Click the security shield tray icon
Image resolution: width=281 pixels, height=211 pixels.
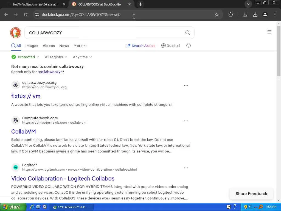click(x=246, y=207)
